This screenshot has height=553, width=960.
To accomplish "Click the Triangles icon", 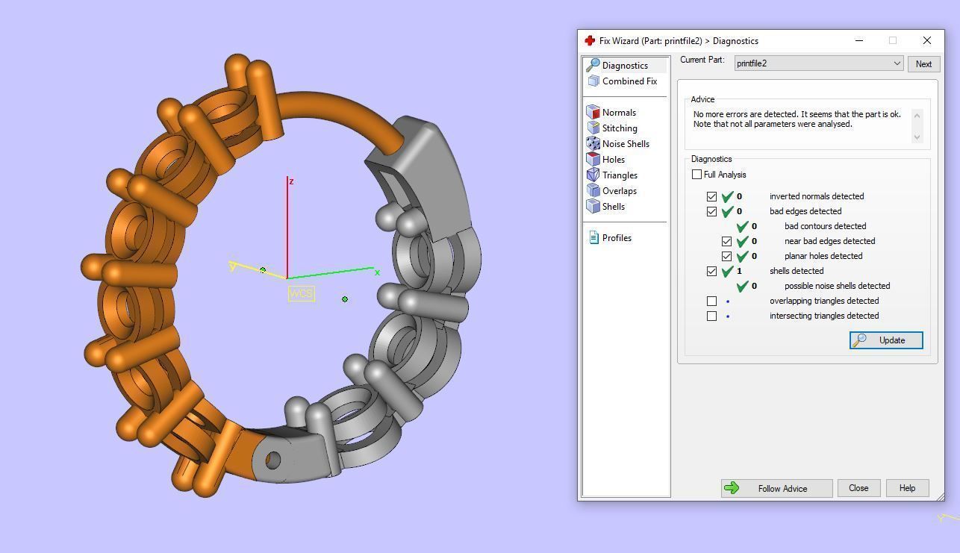I will 593,175.
